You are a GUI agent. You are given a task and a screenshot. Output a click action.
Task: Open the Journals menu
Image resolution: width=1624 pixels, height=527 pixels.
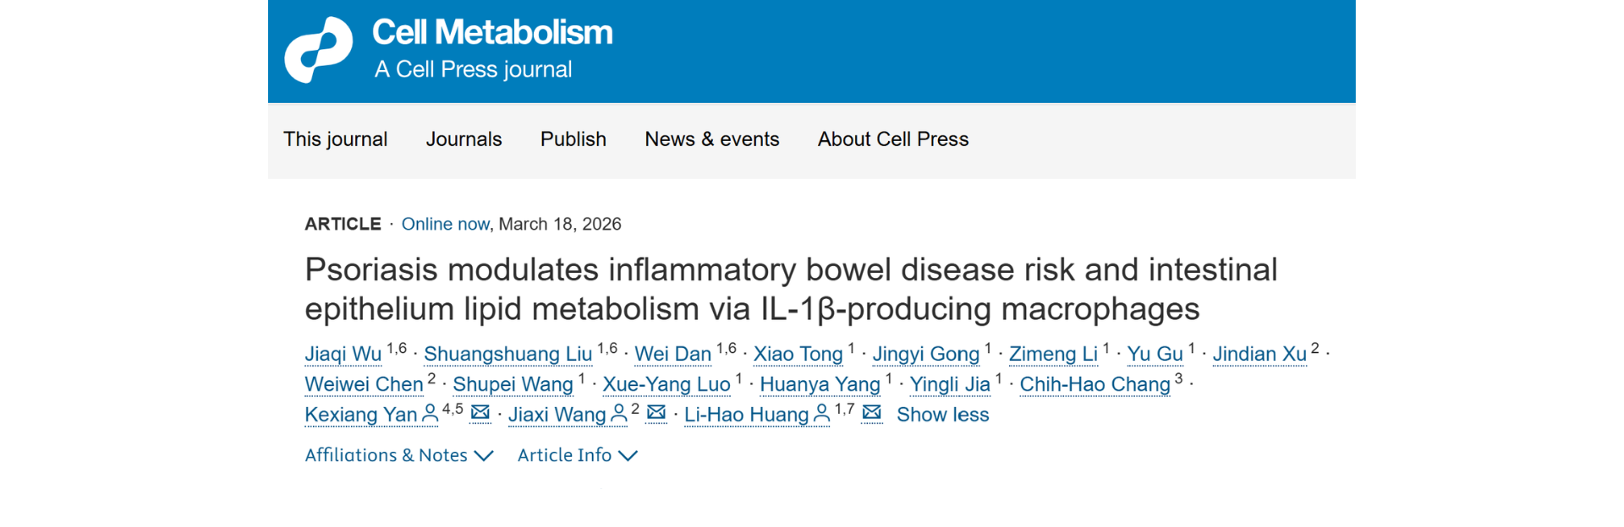point(464,139)
